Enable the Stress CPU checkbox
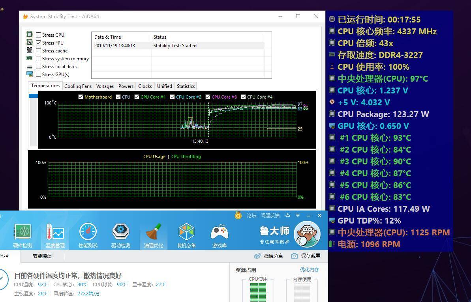The image size is (471, 302). point(38,35)
